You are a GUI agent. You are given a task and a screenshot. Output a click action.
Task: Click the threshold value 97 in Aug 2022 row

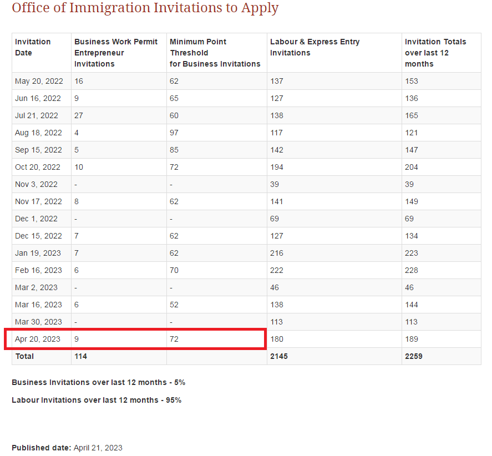[174, 133]
